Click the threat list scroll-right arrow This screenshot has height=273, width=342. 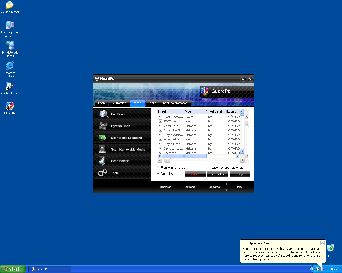click(x=238, y=156)
